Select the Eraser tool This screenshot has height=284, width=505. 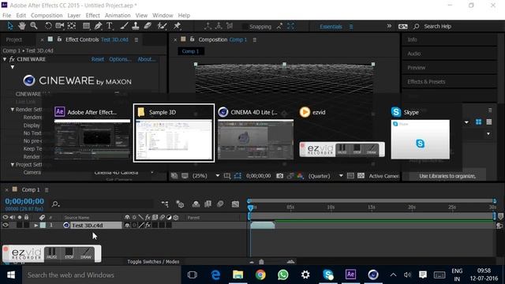coord(148,26)
